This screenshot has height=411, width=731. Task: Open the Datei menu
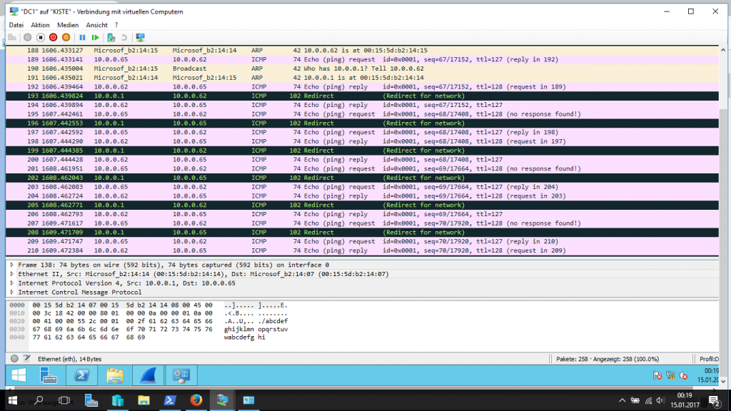(x=16, y=25)
